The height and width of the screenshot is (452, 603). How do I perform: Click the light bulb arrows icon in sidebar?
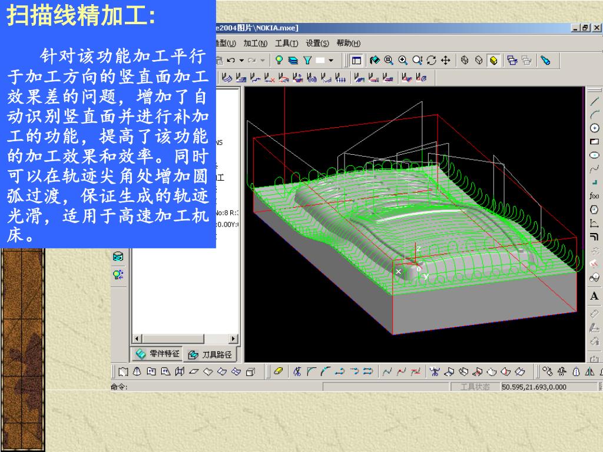pos(118,274)
